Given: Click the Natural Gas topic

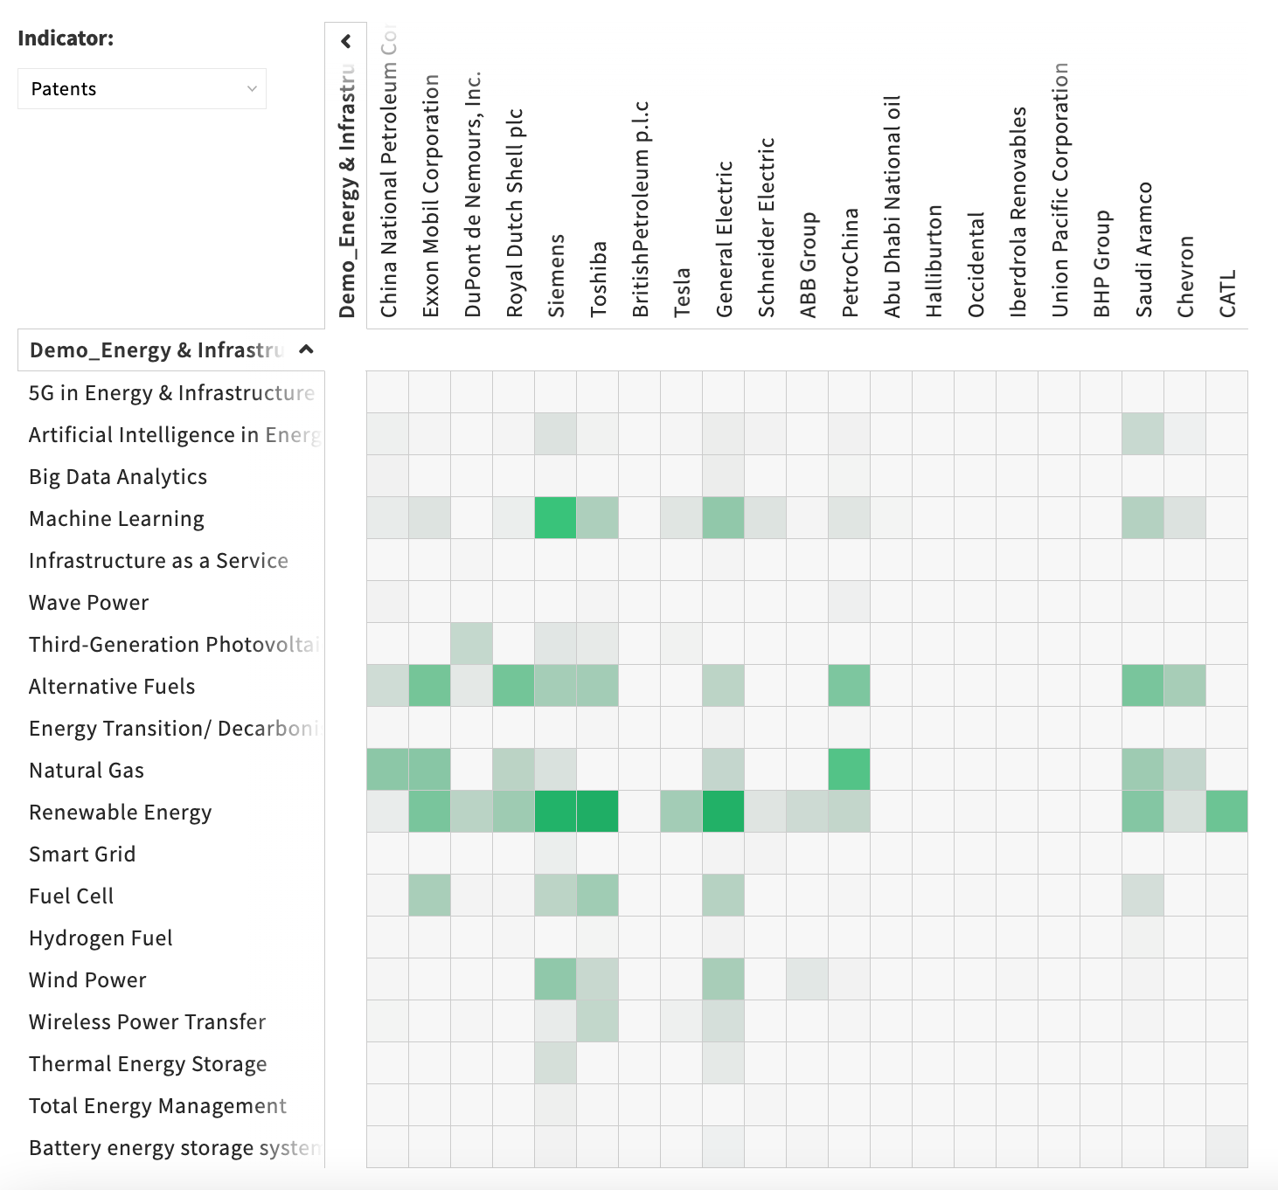Looking at the screenshot, I should pyautogui.click(x=87, y=771).
